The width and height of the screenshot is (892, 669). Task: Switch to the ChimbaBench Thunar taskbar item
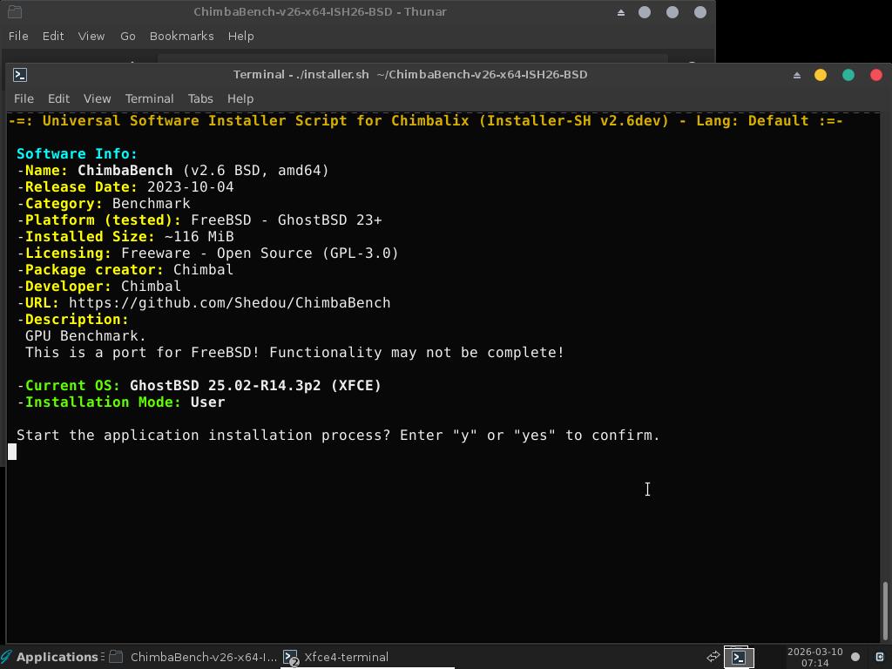pos(193,657)
